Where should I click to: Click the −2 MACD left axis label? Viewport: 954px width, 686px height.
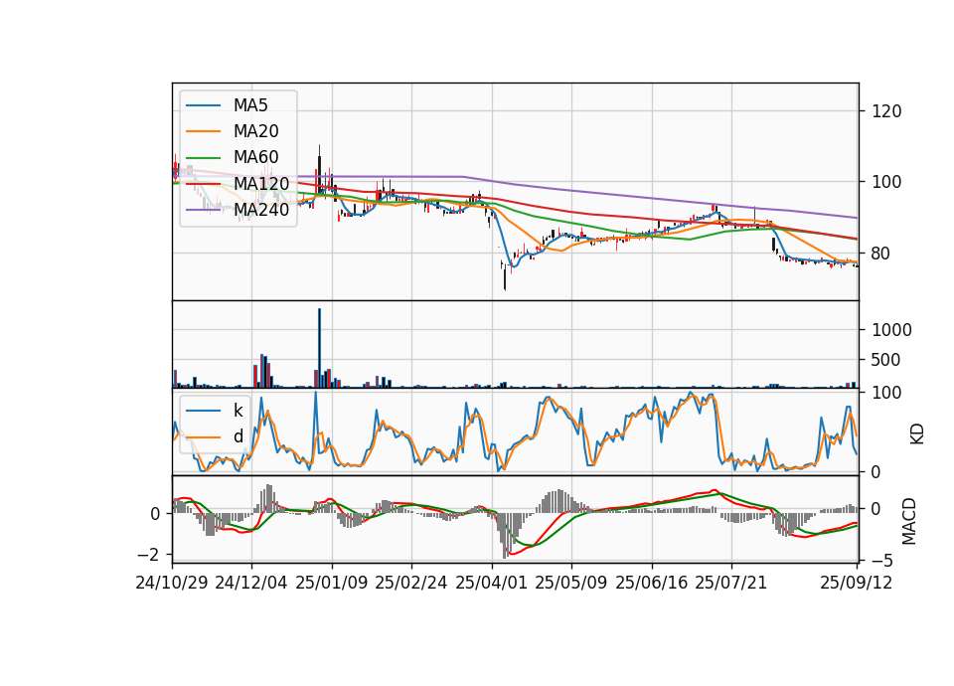click(x=148, y=555)
